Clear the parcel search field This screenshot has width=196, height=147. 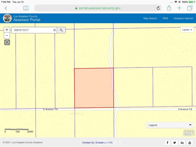tap(55, 30)
